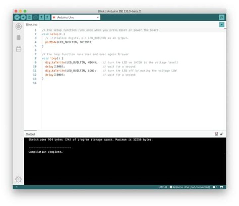The width and height of the screenshot is (239, 206).
Task: Click the New sketch document icon
Action: 29,17
